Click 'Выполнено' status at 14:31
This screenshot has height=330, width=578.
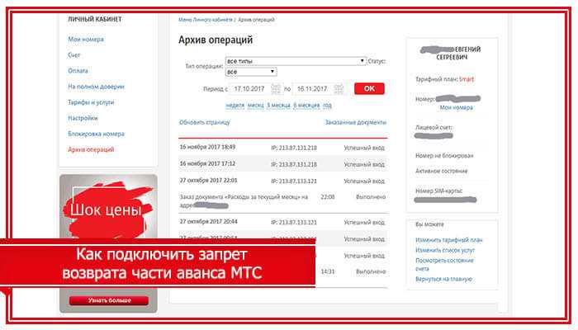(x=371, y=271)
